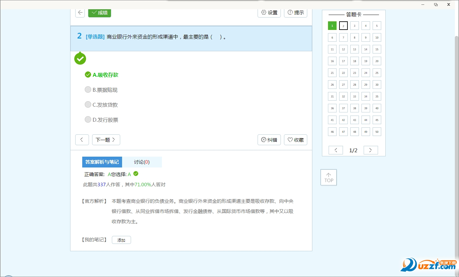Image resolution: width=459 pixels, height=277 pixels.
Task: Go back with the top arrow button
Action: pos(80,13)
